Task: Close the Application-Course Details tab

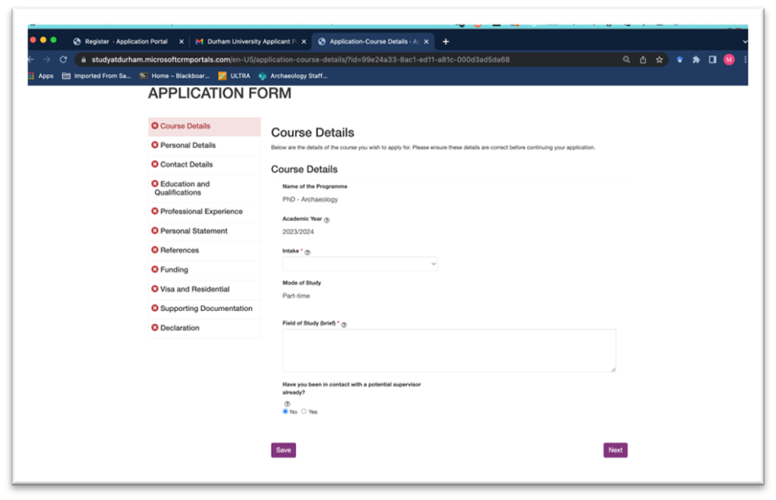Action: (x=426, y=42)
